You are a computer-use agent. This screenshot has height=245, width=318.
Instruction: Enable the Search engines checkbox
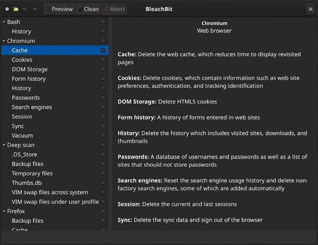[103, 107]
